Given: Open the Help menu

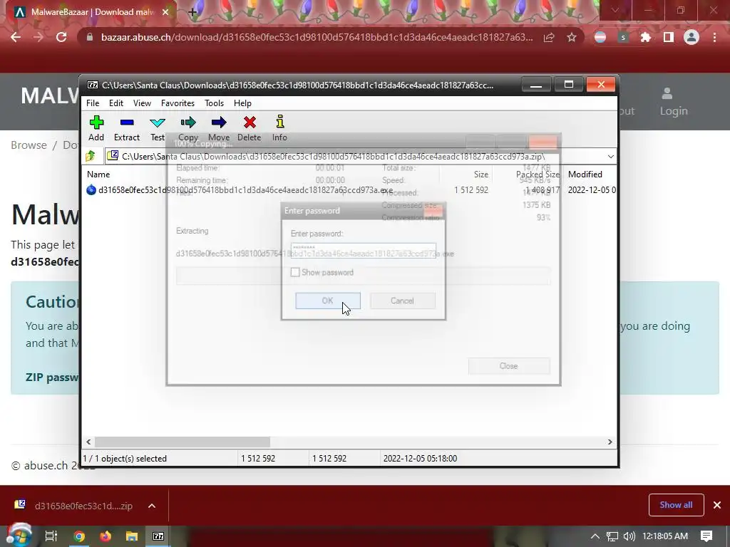Looking at the screenshot, I should point(242,103).
